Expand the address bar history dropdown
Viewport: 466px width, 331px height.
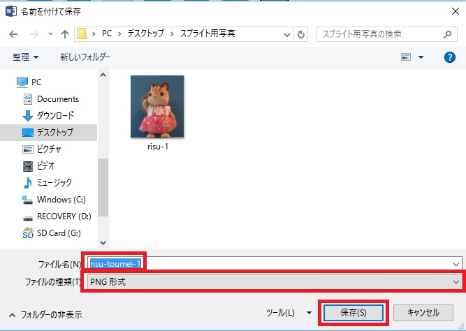(x=286, y=34)
